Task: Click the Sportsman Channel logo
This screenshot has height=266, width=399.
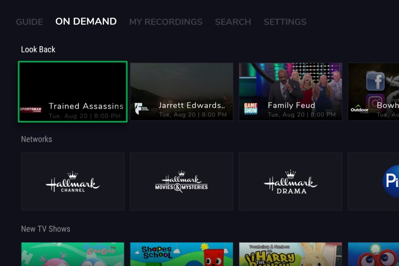Action: click(31, 109)
